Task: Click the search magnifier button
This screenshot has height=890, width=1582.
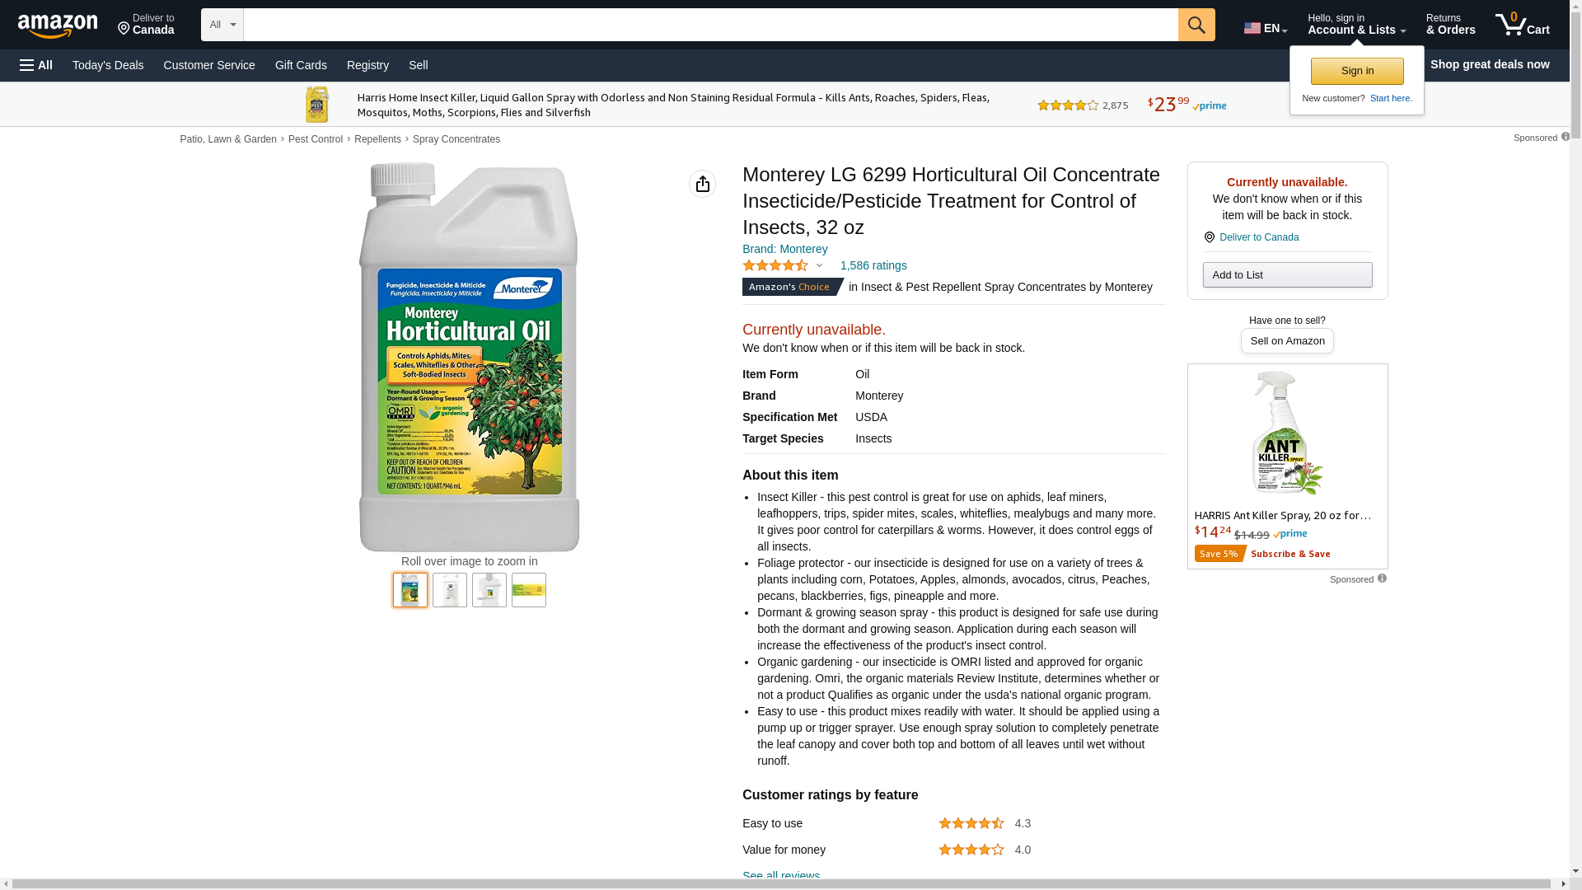Action: pyautogui.click(x=1196, y=25)
